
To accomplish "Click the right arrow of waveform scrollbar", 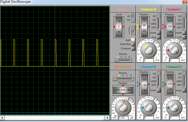I will [108, 118].
